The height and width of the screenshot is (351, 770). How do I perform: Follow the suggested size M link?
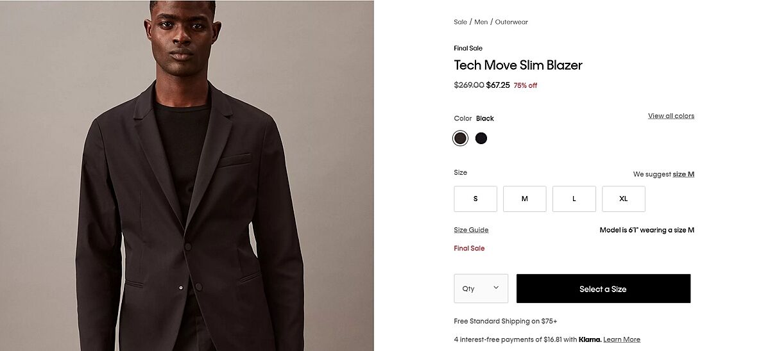coord(683,174)
